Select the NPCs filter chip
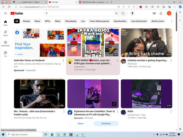This screenshot has height=137, width=183. point(48,21)
